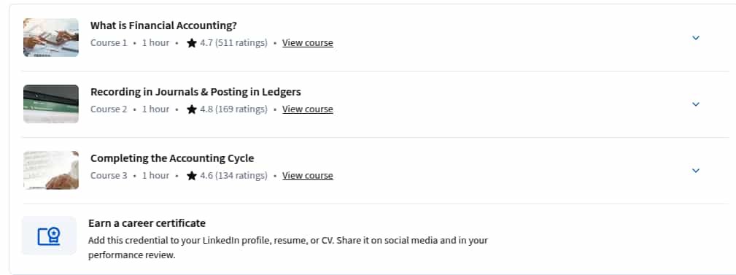Screen dimensions: 736x275
Task: Expand the What is Financial Accounting course
Action: point(696,37)
